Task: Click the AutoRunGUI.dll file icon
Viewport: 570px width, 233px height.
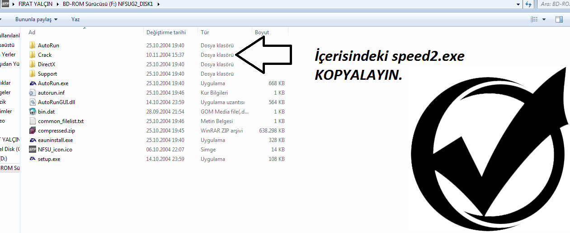Action: (x=32, y=102)
